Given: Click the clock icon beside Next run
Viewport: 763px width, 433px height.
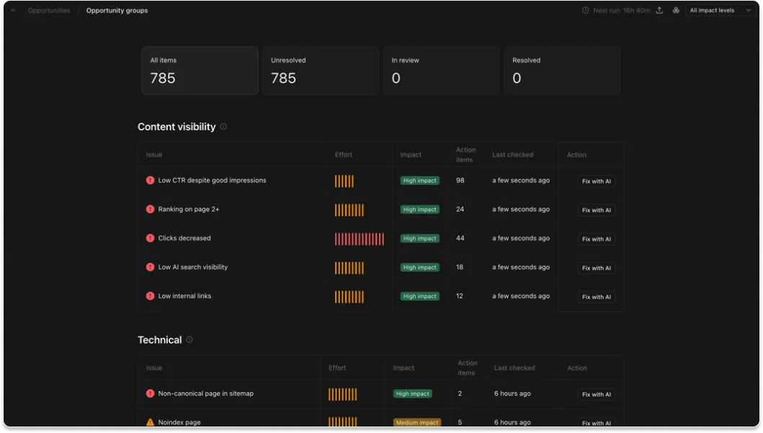Looking at the screenshot, I should (585, 10).
